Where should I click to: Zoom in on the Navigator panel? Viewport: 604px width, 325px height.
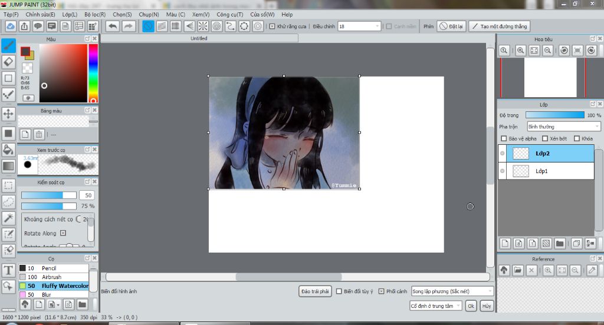[x=520, y=51]
